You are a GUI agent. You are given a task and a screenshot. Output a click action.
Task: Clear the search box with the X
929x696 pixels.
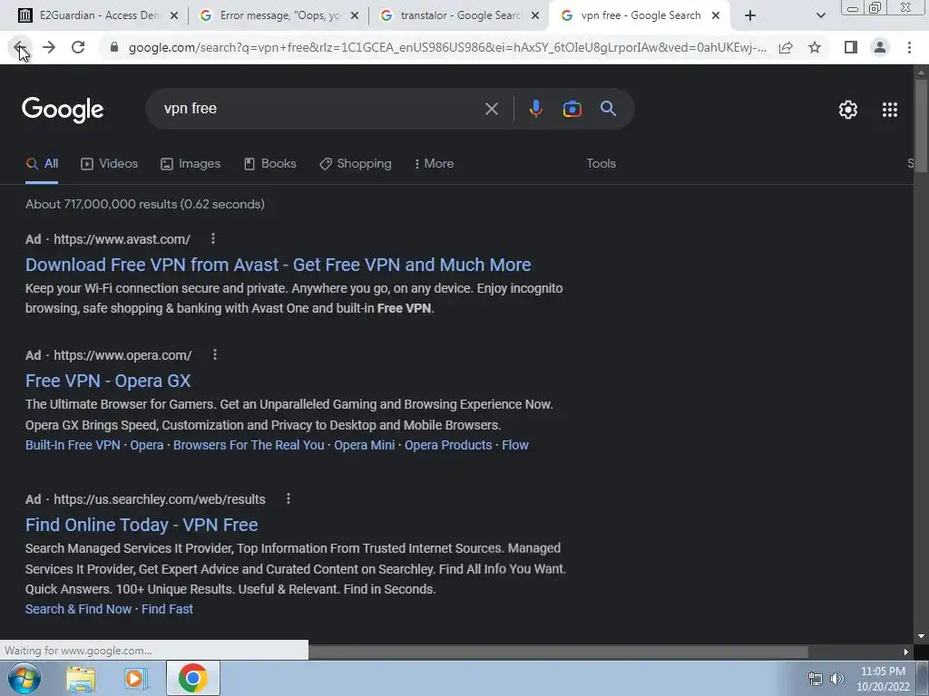pyautogui.click(x=491, y=109)
